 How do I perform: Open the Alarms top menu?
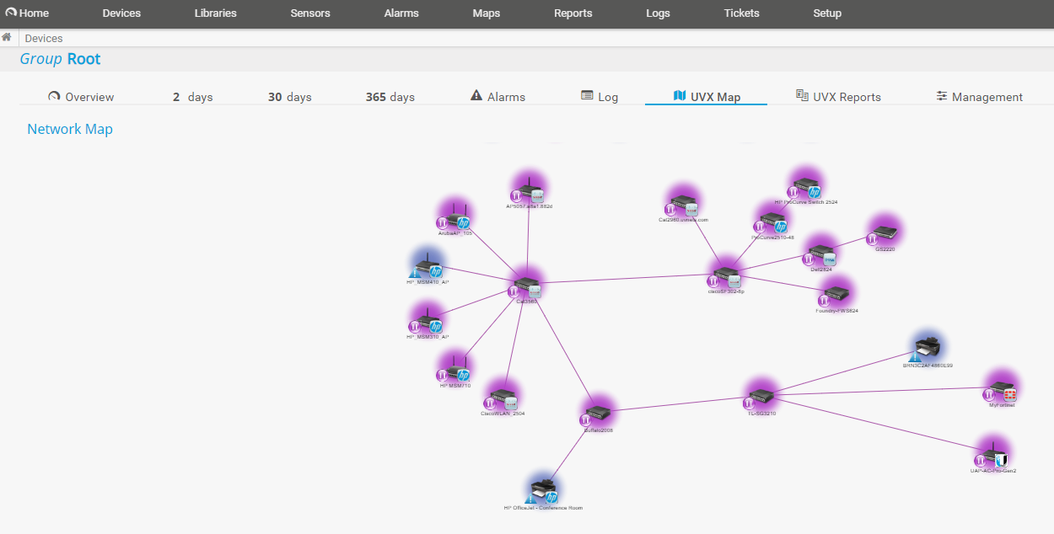click(x=401, y=13)
